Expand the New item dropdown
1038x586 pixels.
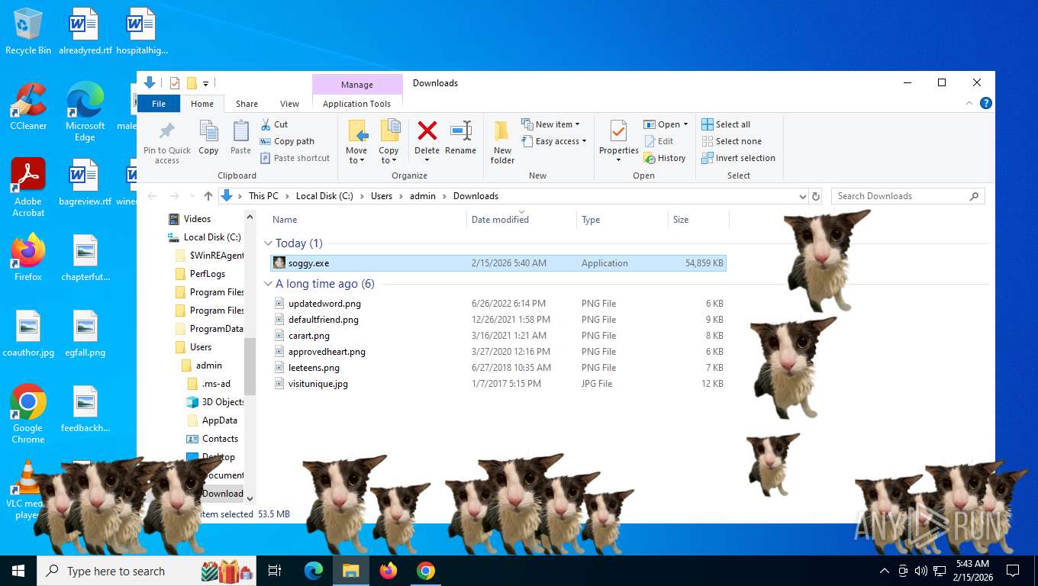(x=577, y=124)
